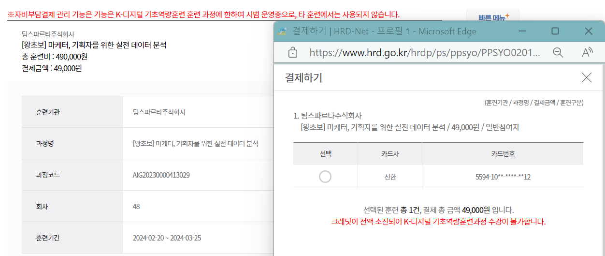Click the 카드번호 column header
Screen dimensions: 605x256
(x=503, y=153)
